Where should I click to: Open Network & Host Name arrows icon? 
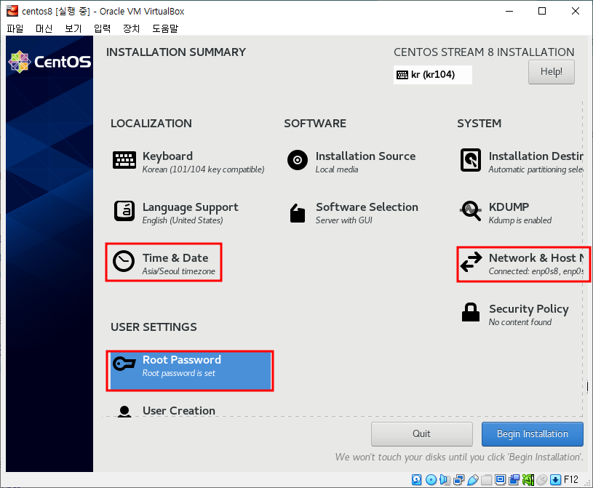tap(471, 262)
